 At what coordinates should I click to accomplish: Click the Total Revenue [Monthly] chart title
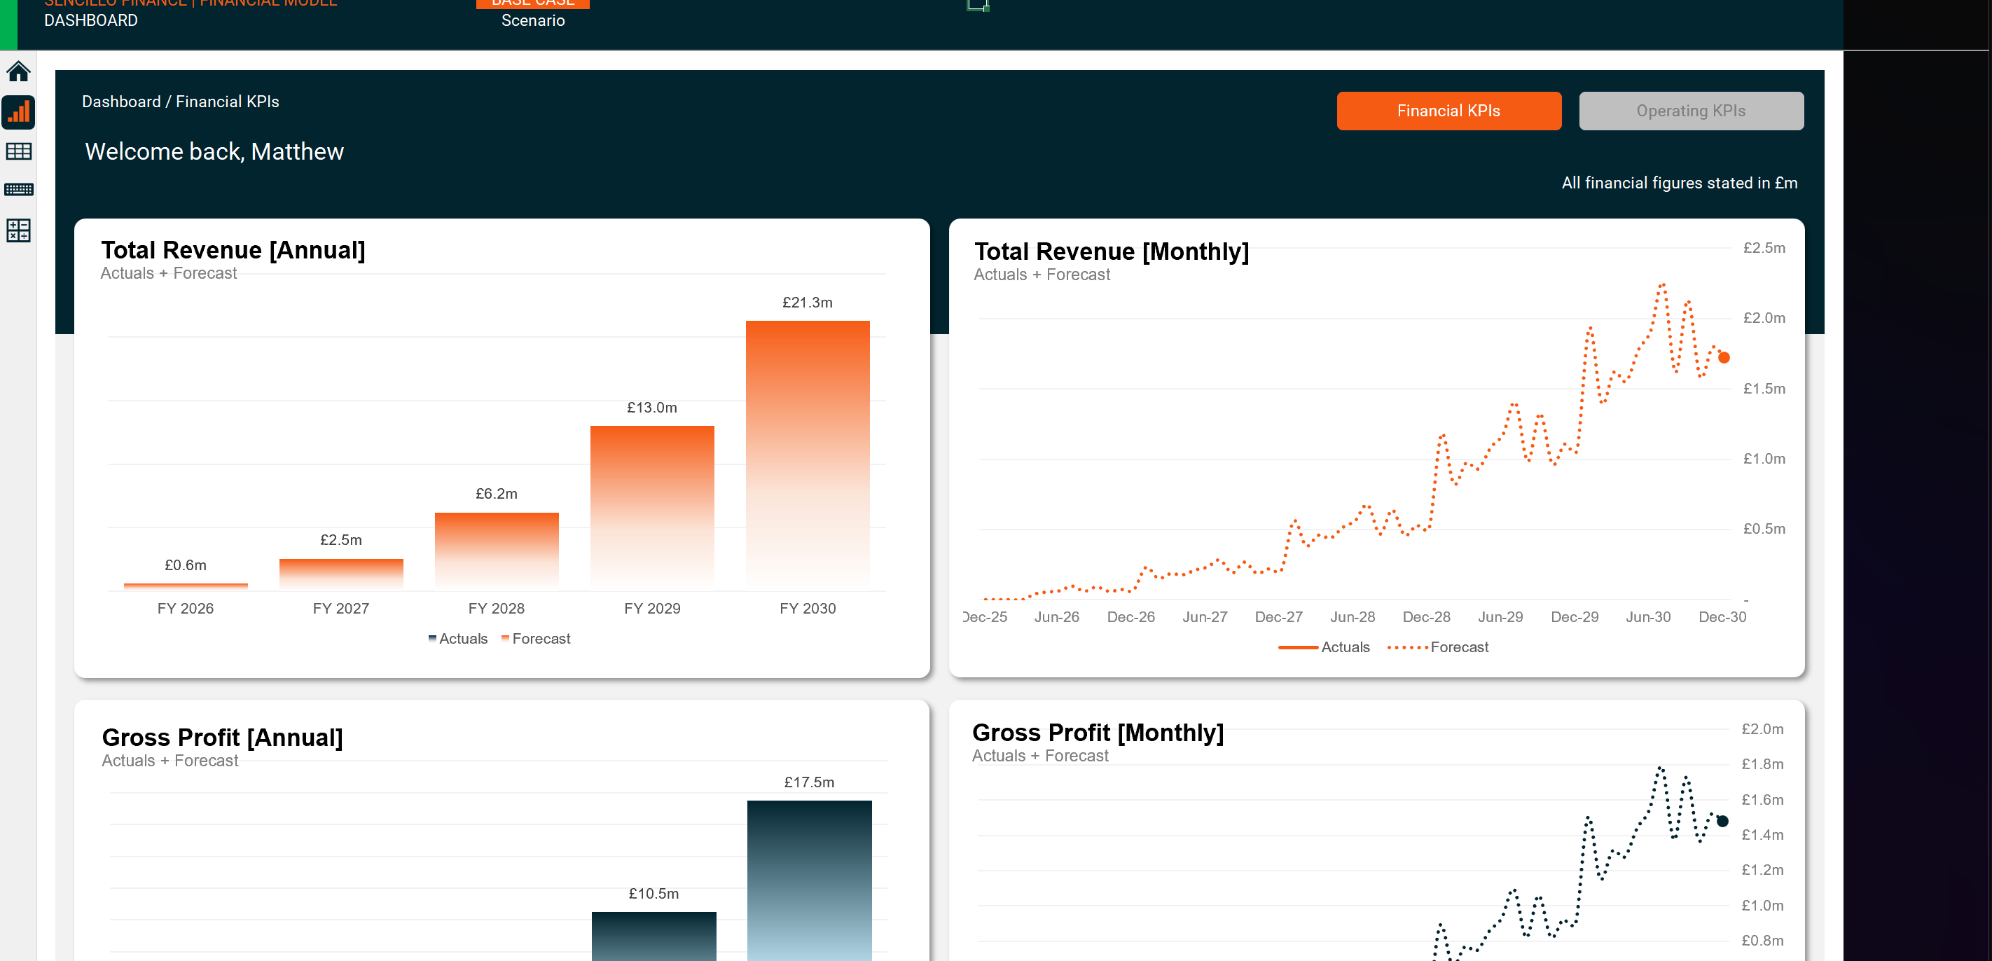[x=1112, y=251]
